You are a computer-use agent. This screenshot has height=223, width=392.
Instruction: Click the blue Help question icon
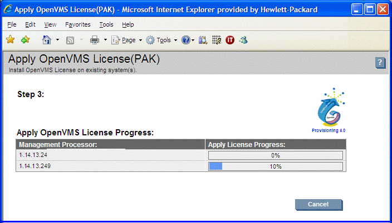(x=186, y=40)
